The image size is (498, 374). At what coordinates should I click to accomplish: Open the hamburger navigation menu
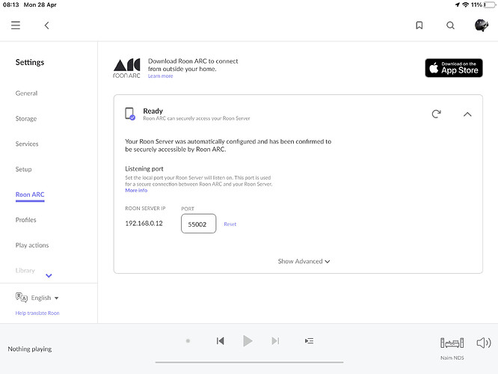[16, 25]
